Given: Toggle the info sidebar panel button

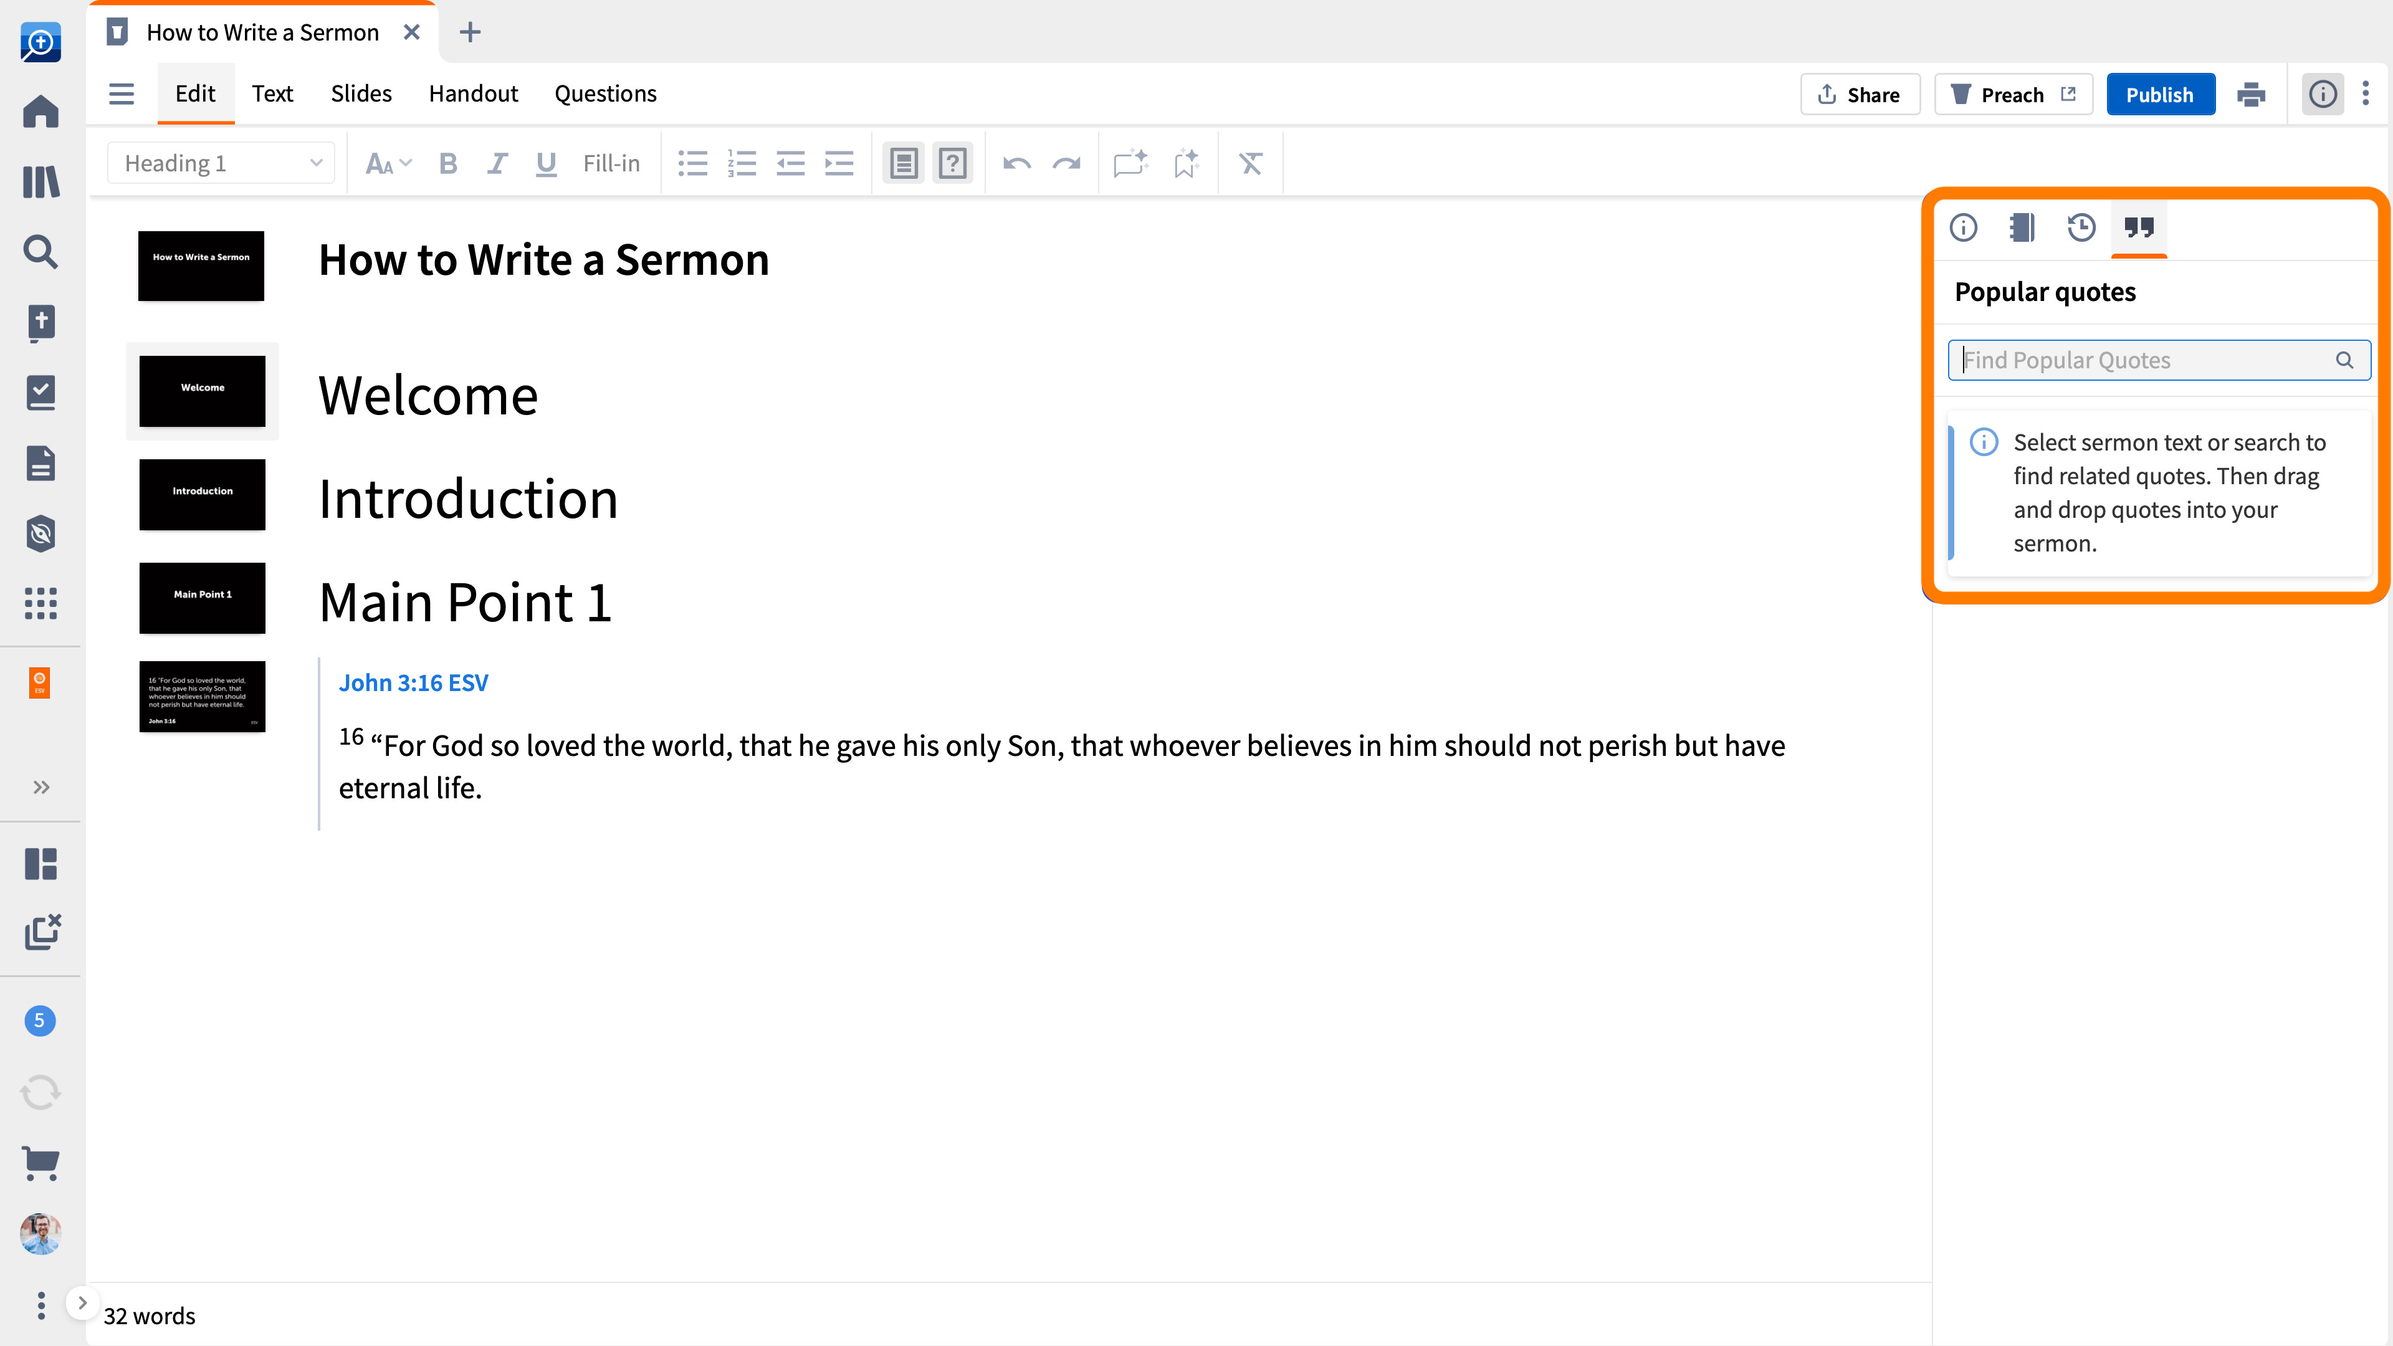Looking at the screenshot, I should (2323, 95).
